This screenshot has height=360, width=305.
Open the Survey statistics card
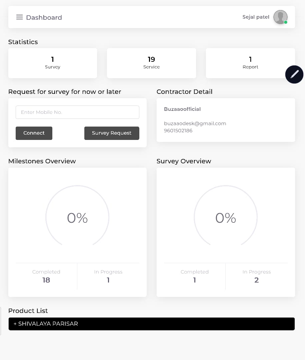pyautogui.click(x=53, y=63)
